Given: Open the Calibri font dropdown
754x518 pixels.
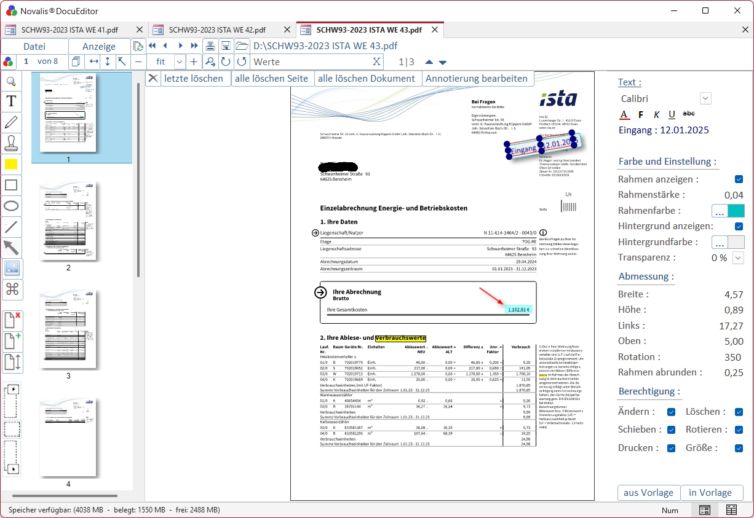Looking at the screenshot, I should [x=705, y=98].
